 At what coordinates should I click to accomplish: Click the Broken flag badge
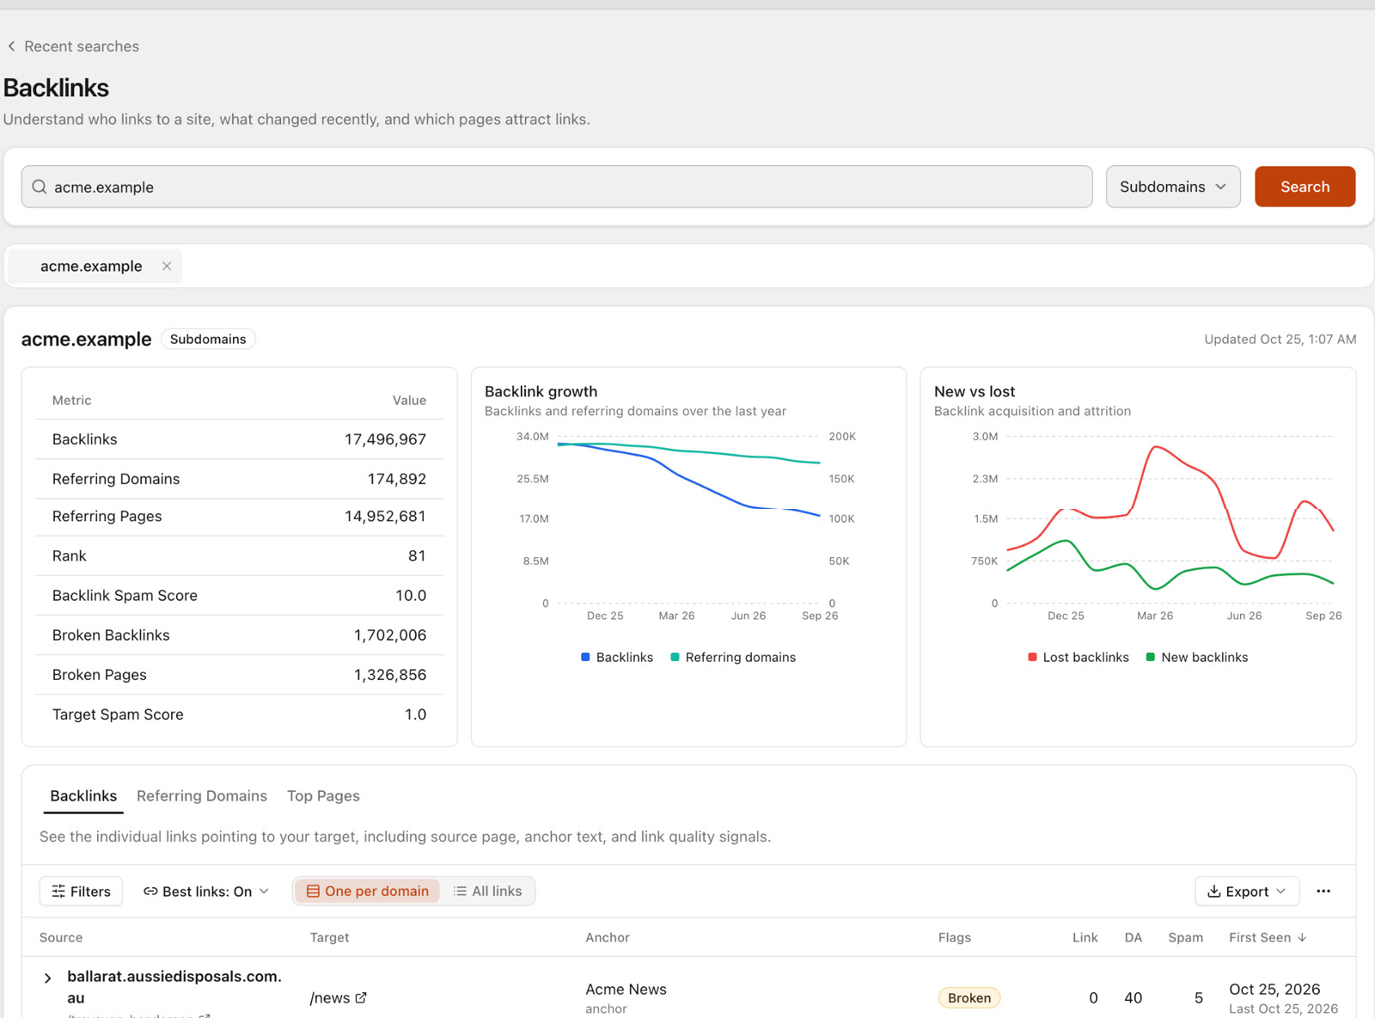(969, 998)
